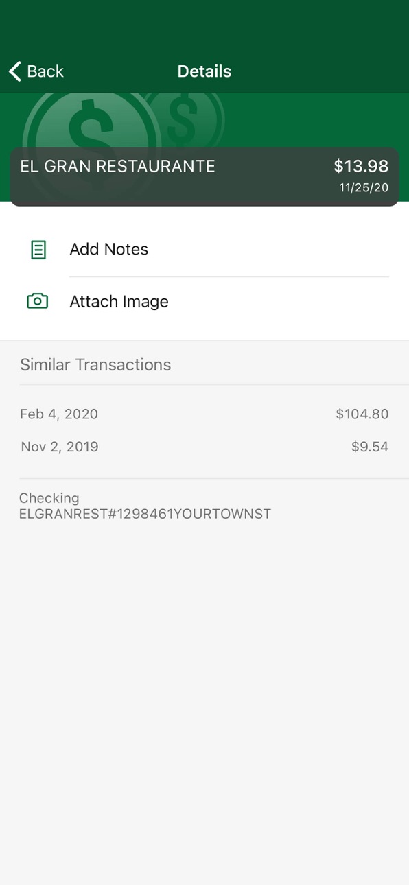409x885 pixels.
Task: Tap the EL GRAN RESTAURANTE merchant name
Action: (x=117, y=166)
